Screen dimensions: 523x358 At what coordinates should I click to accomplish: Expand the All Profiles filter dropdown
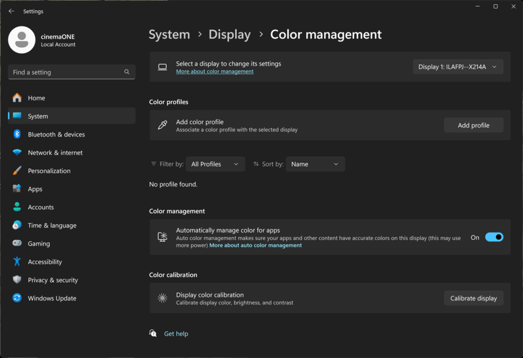pyautogui.click(x=215, y=164)
